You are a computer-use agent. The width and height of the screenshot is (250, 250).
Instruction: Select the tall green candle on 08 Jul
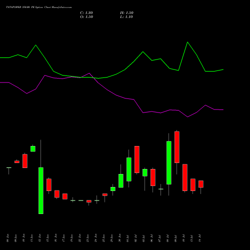tap(169, 162)
